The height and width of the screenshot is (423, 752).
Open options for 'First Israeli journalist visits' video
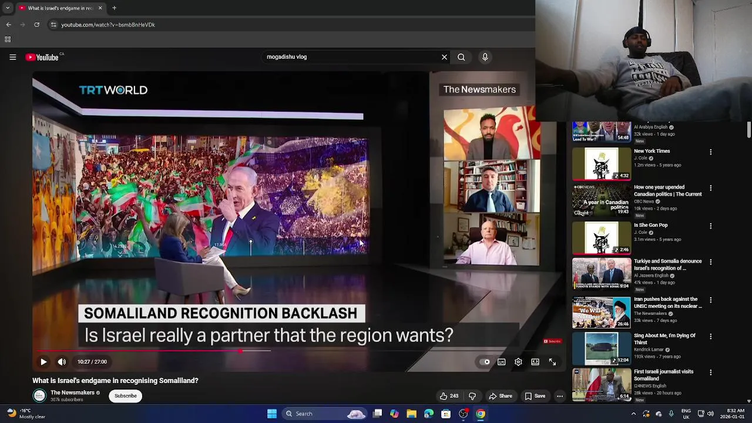click(710, 372)
